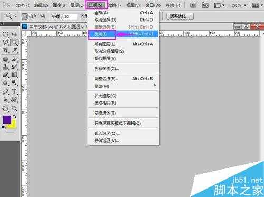
Task: Select the Lasso tool
Action: [x=5, y=42]
